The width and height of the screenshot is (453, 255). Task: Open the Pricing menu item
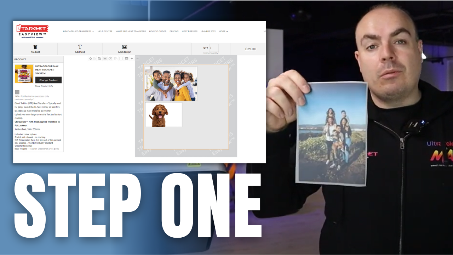click(174, 31)
